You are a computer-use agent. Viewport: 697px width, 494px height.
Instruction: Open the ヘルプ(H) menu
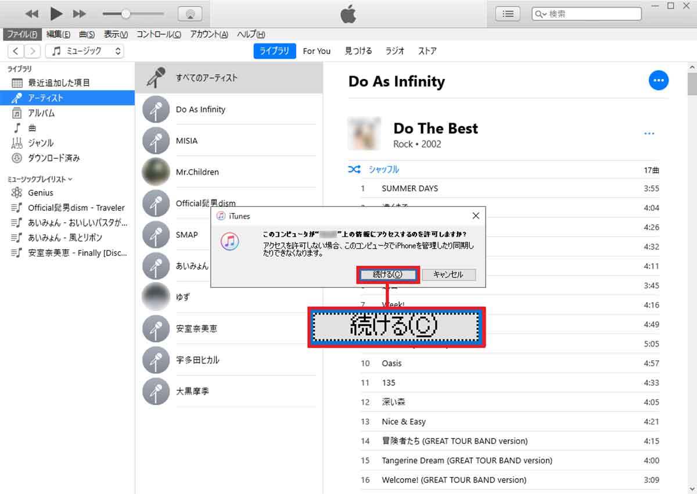(251, 34)
